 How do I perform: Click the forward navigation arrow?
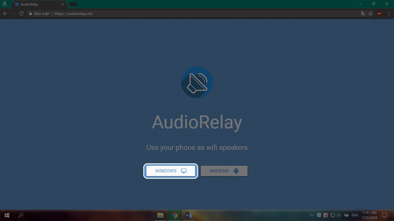pos(13,14)
